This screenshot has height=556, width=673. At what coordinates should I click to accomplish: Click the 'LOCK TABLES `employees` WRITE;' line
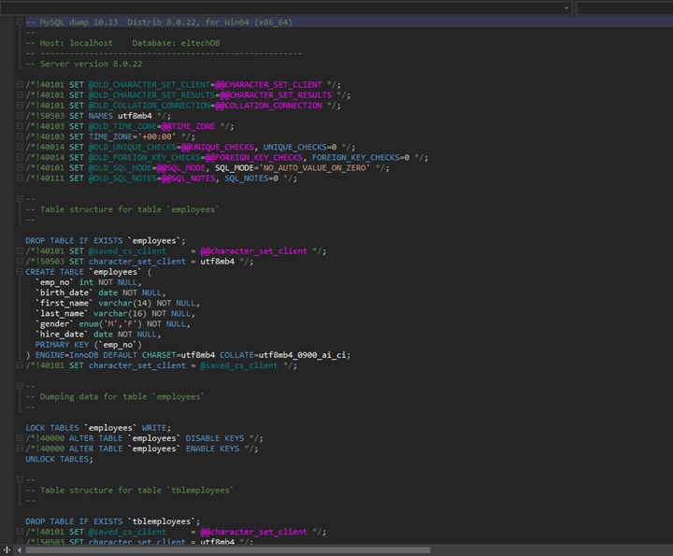tap(98, 428)
